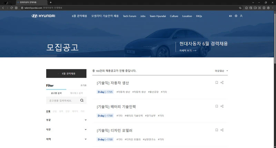The height and width of the screenshot is (148, 276).
Task: Bookmark the 디자인 모델러 posting
Action: (217, 130)
